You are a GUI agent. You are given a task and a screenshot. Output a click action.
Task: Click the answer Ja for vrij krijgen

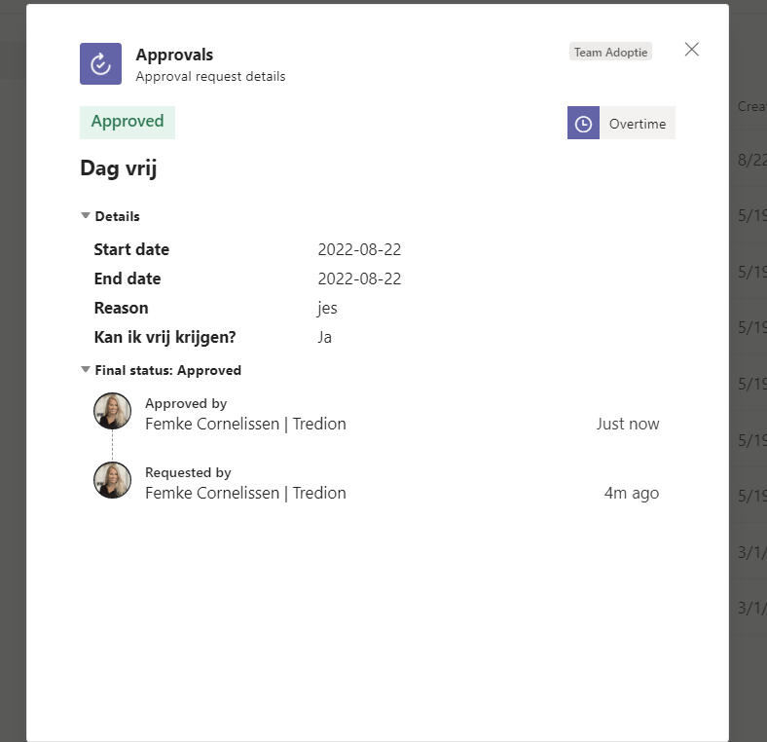point(325,337)
